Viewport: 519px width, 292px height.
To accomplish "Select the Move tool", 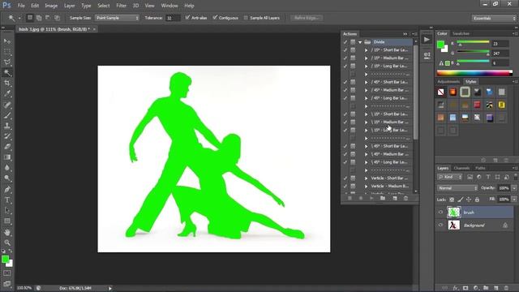I will coord(7,41).
